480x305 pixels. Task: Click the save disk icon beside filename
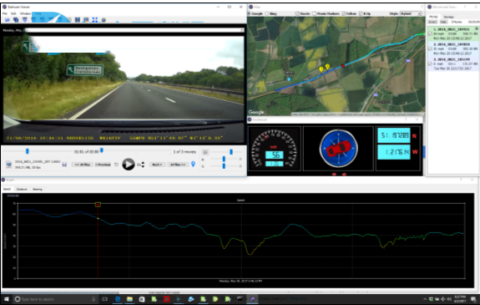tap(64, 165)
